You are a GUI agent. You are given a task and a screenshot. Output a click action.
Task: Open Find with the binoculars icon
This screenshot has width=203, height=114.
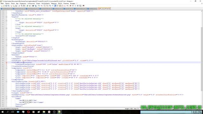coord(33,6)
